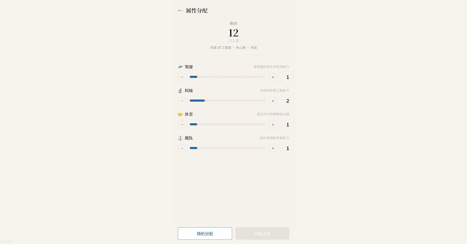467x244 pixels.
Task: Decrease 舰队 with the minus button
Action: (182, 149)
